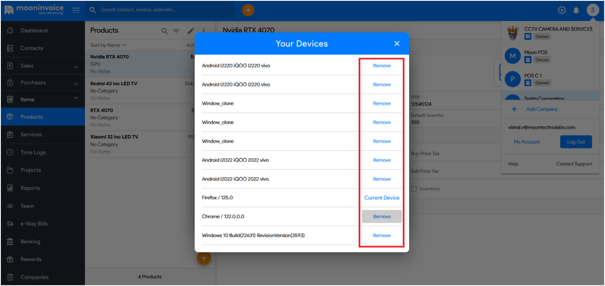Click the Your Devices dialog title
This screenshot has width=605, height=286.
[302, 44]
